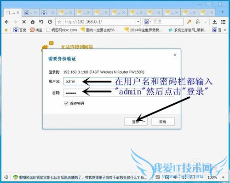Toggle sidebar icon in status bar
The image size is (230, 183).
(6, 177)
